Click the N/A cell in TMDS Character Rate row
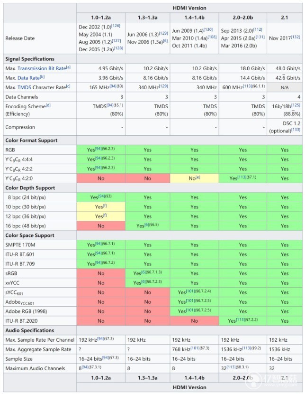Screen dimensions: 305x394 click(x=285, y=87)
